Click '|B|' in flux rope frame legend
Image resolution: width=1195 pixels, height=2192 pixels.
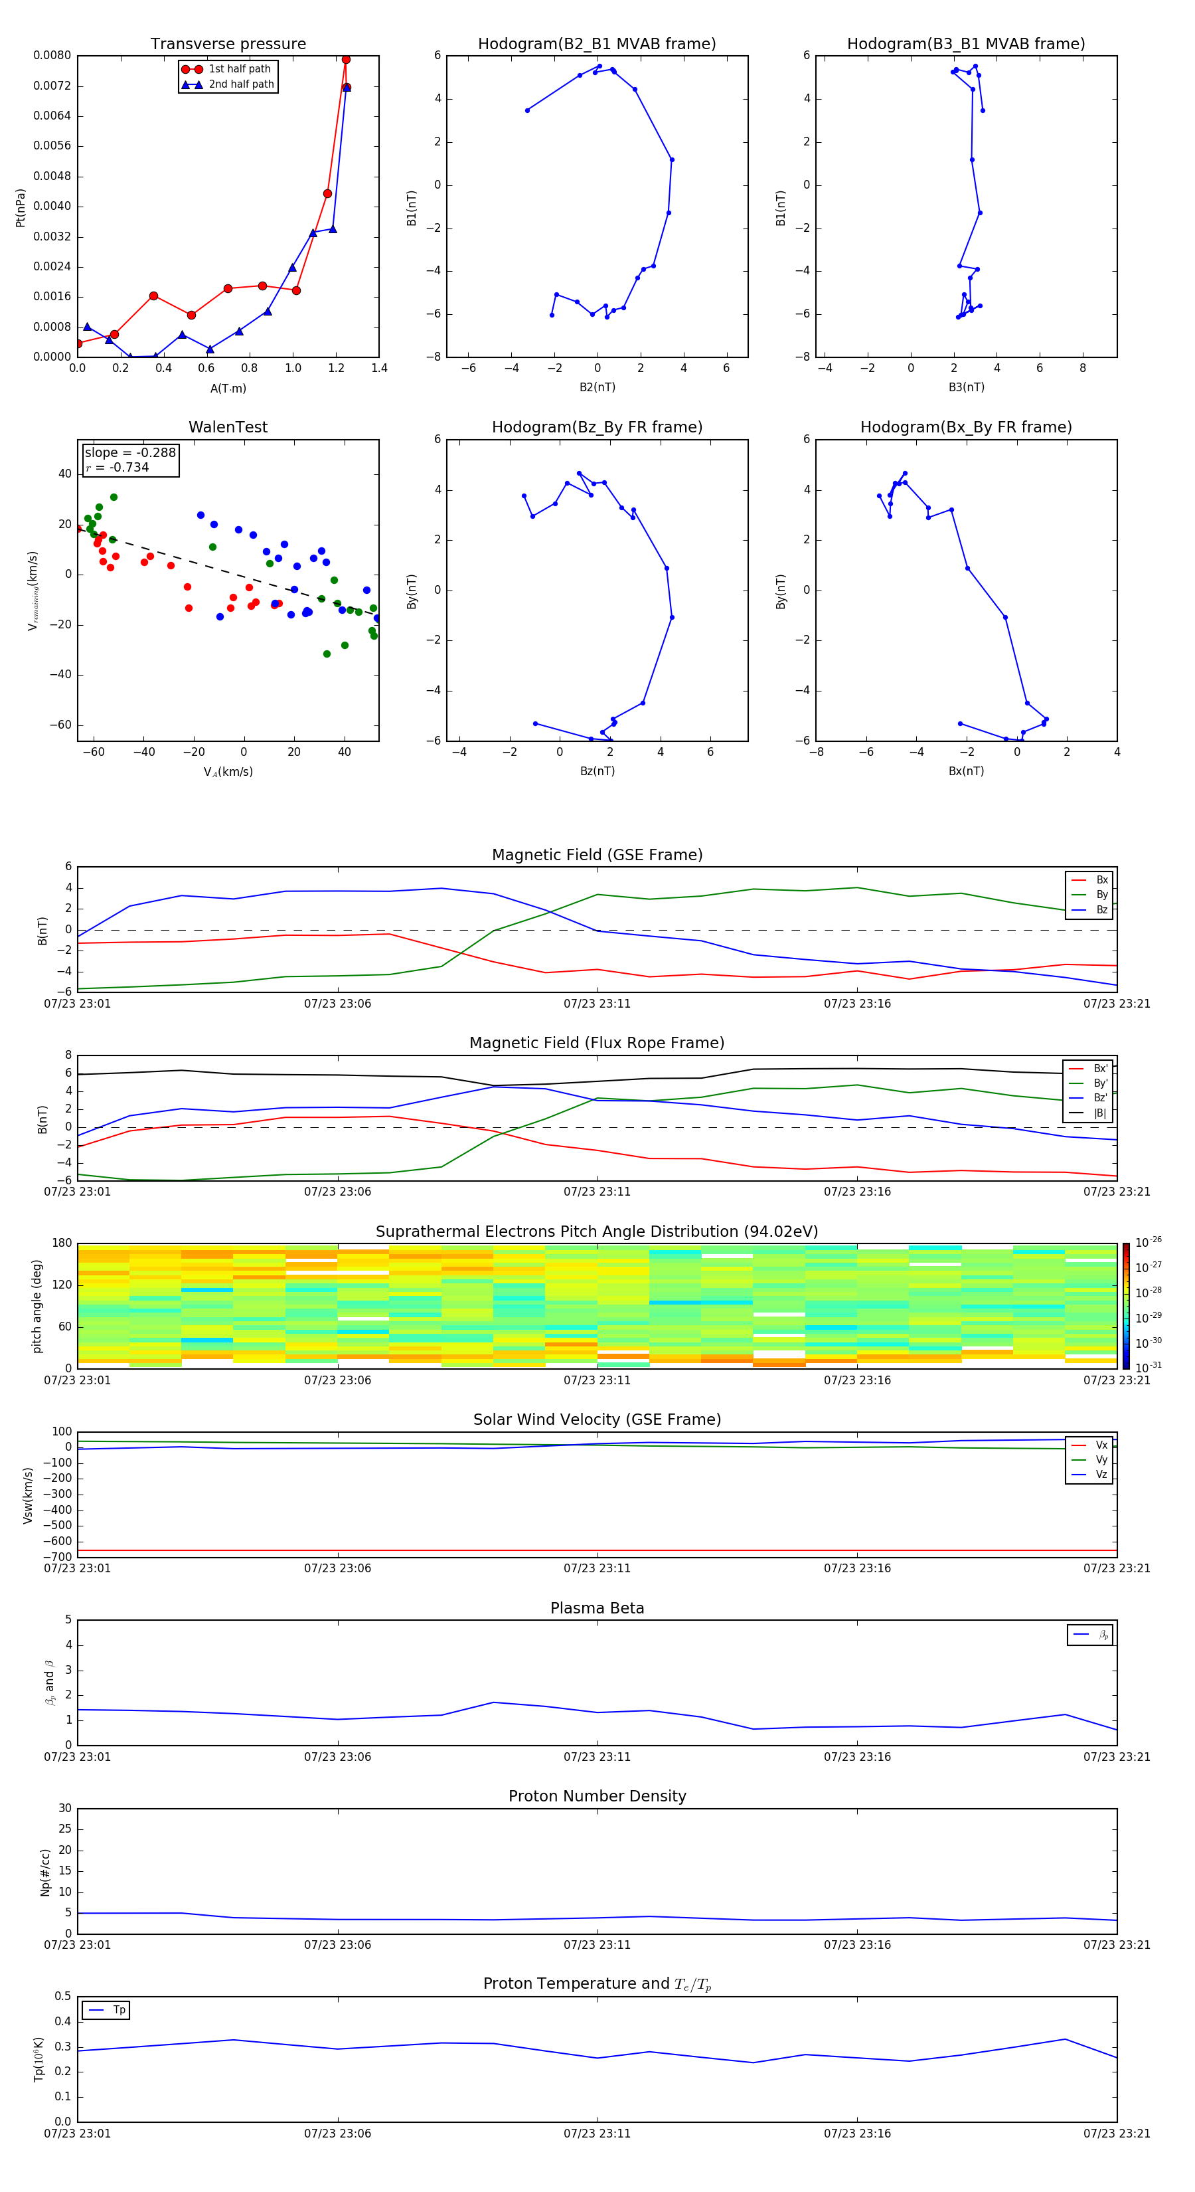pyautogui.click(x=1089, y=1113)
